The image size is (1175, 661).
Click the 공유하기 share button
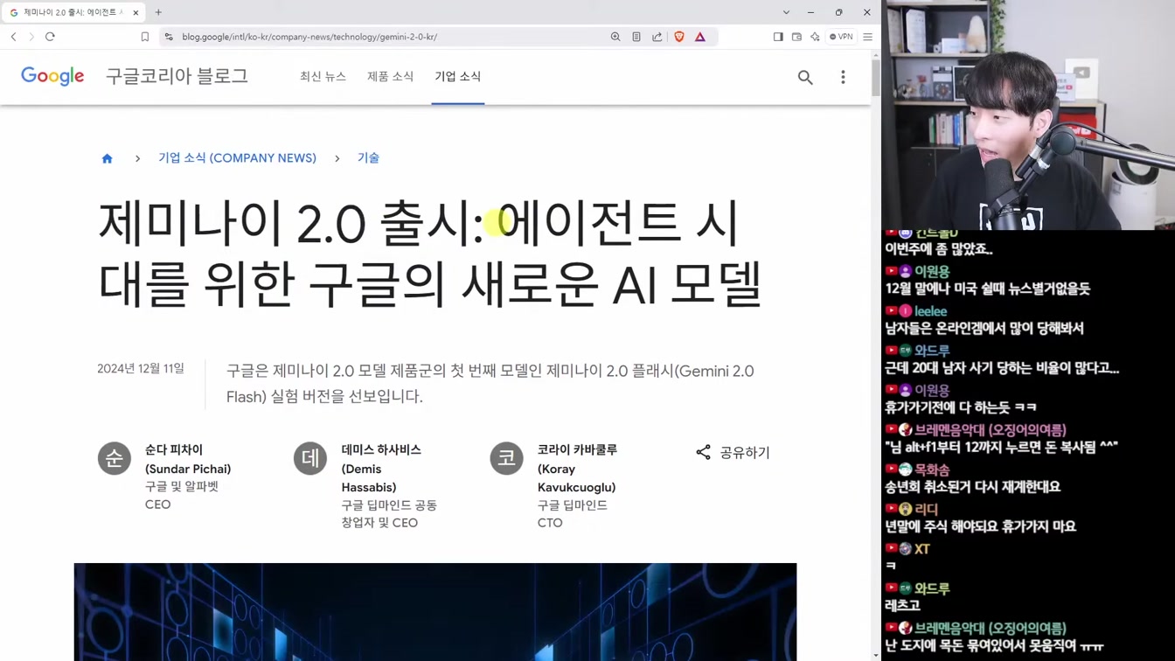click(733, 452)
